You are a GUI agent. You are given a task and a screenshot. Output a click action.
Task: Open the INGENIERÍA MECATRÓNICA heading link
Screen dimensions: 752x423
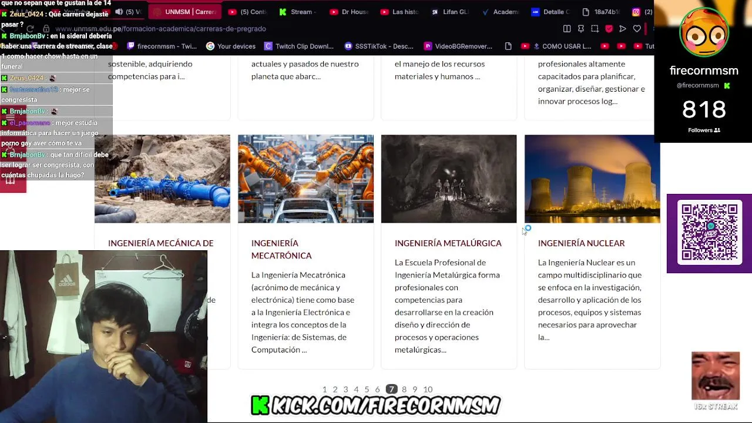tap(281, 249)
